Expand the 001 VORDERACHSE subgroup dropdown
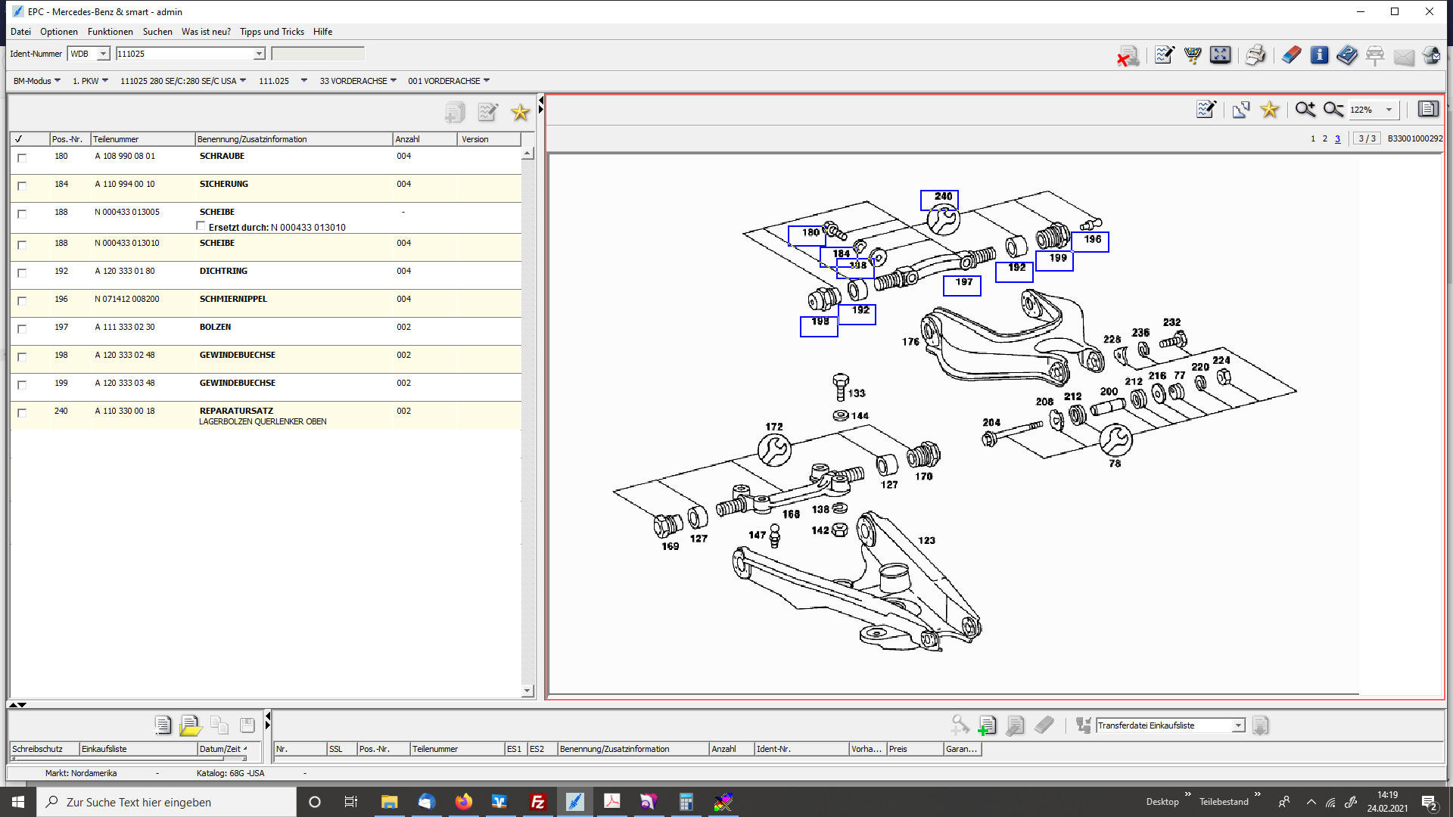The height and width of the screenshot is (817, 1453). [449, 81]
